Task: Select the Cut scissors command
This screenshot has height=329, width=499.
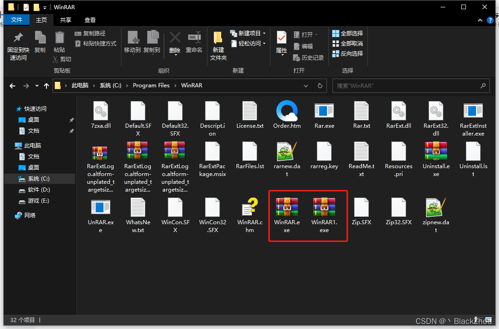Action: coord(62,59)
